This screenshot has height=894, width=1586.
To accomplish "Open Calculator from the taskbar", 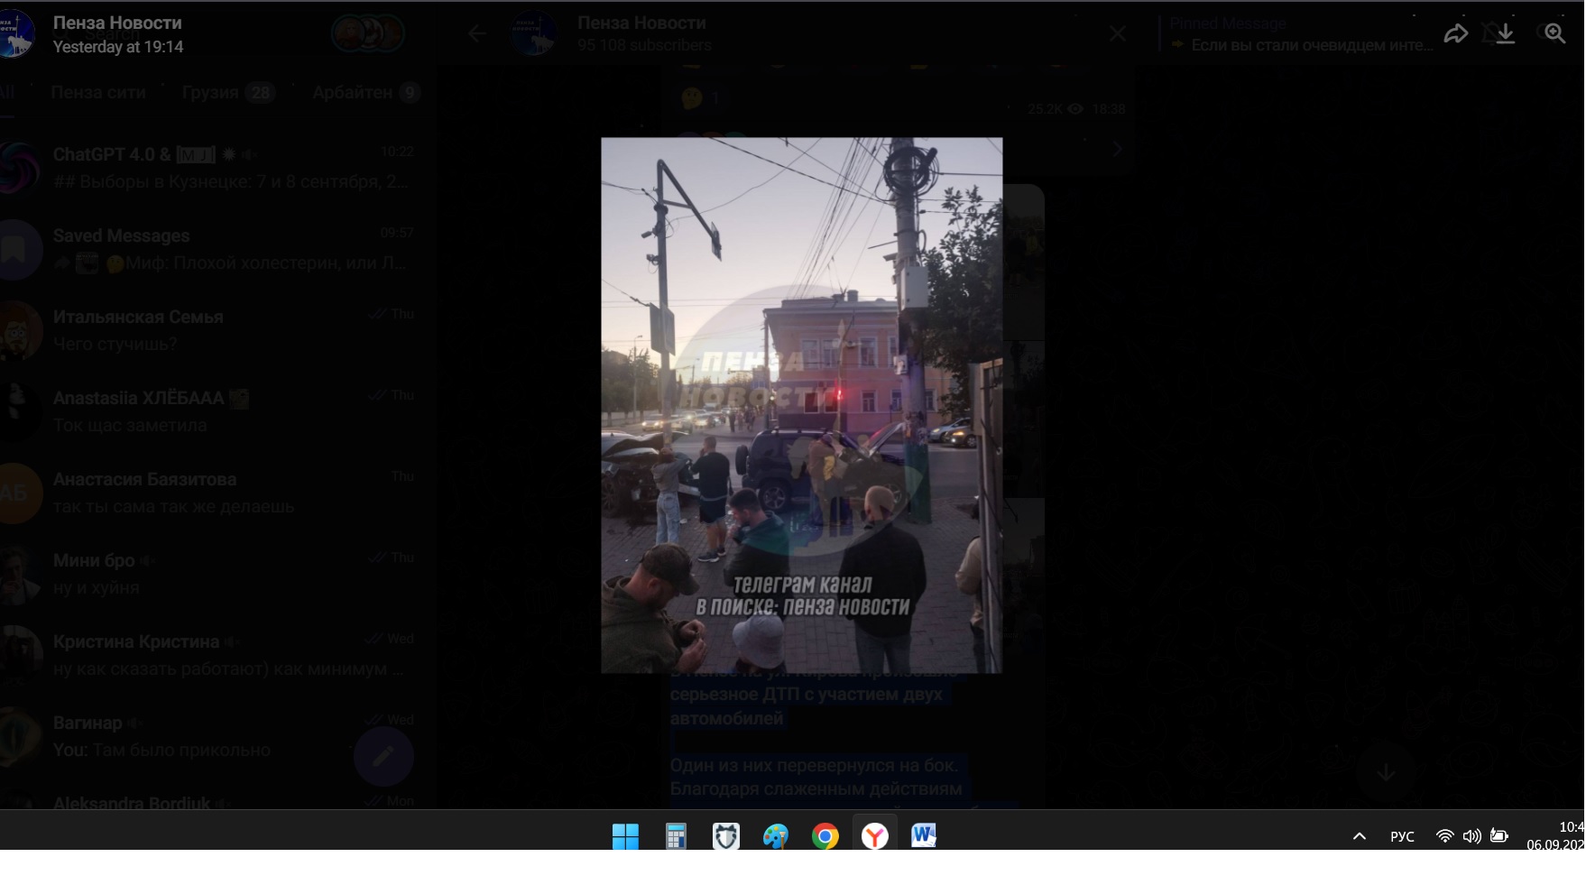I will (x=676, y=836).
